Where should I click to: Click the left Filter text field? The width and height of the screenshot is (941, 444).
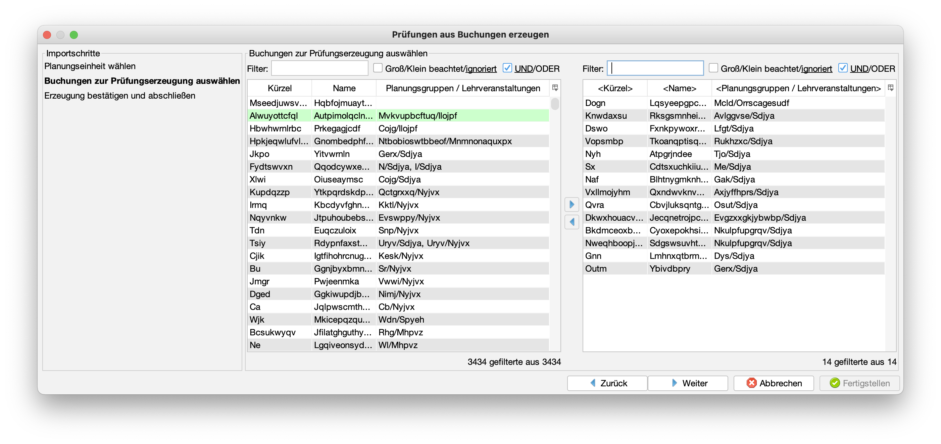tap(319, 68)
